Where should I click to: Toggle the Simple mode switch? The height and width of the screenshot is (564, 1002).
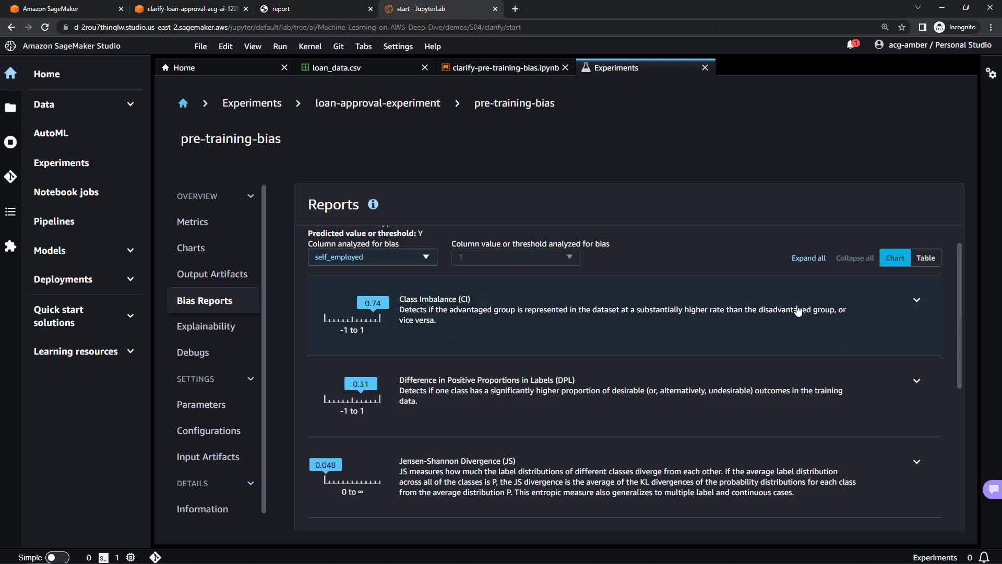coord(57,557)
